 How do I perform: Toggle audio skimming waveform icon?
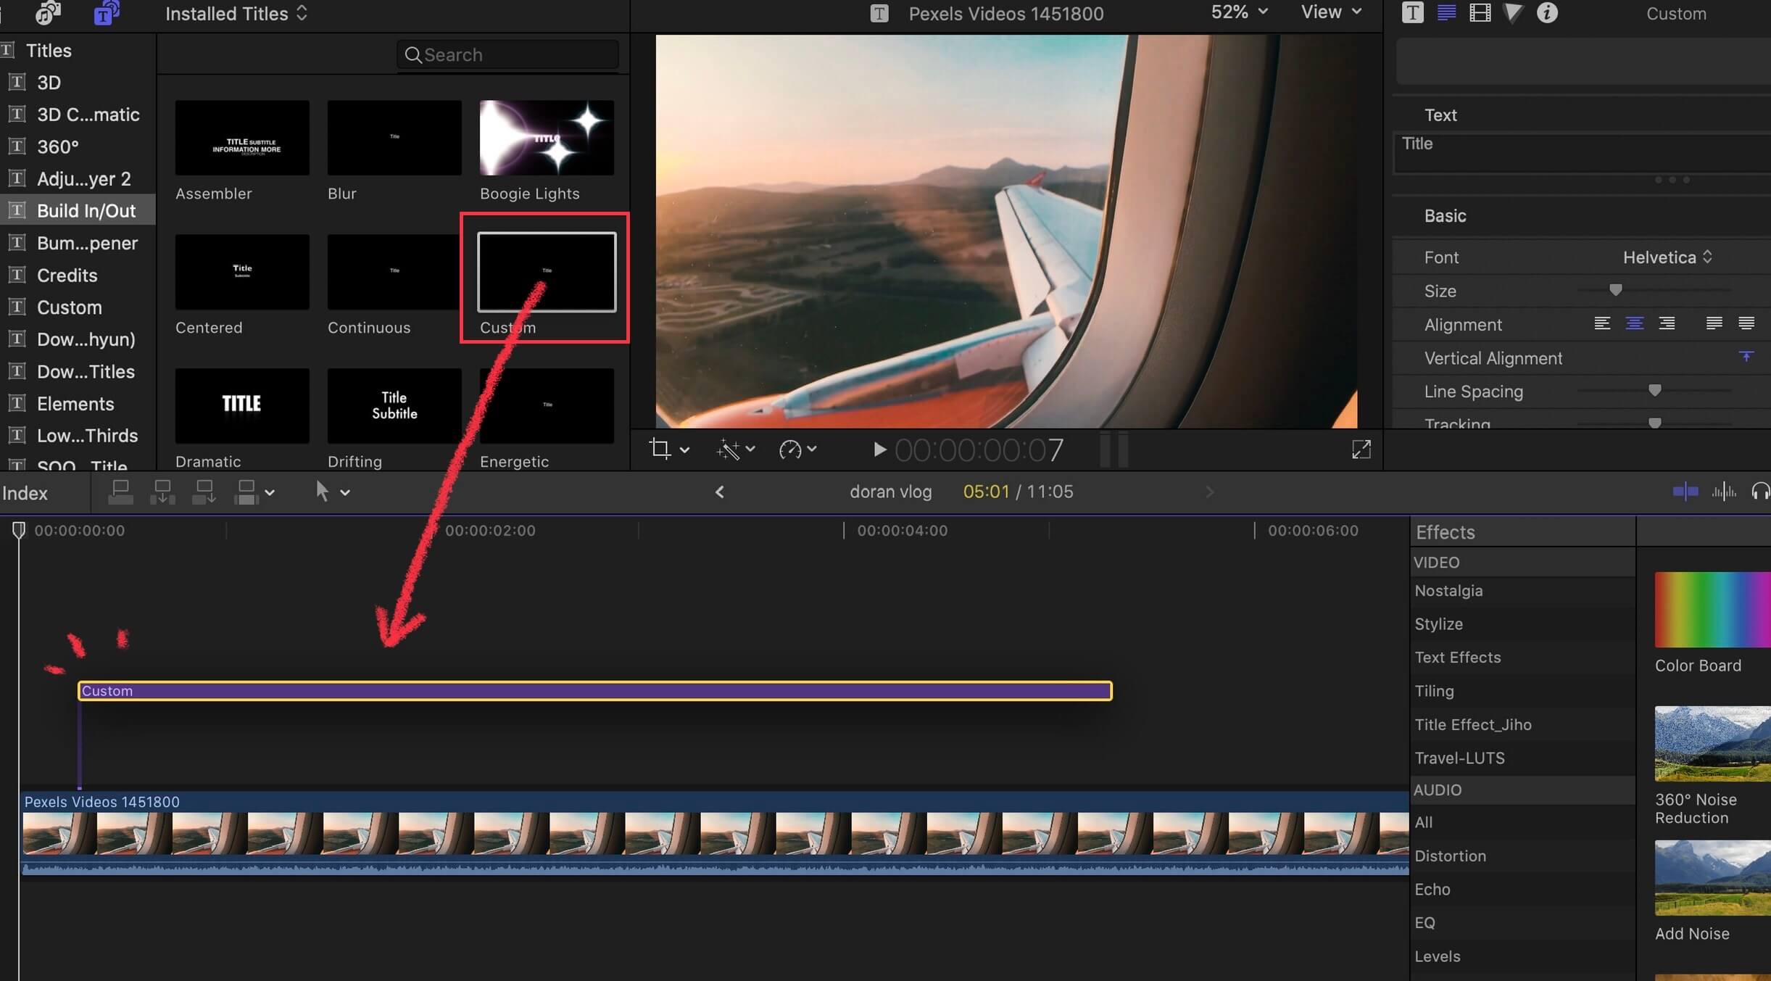1723,492
